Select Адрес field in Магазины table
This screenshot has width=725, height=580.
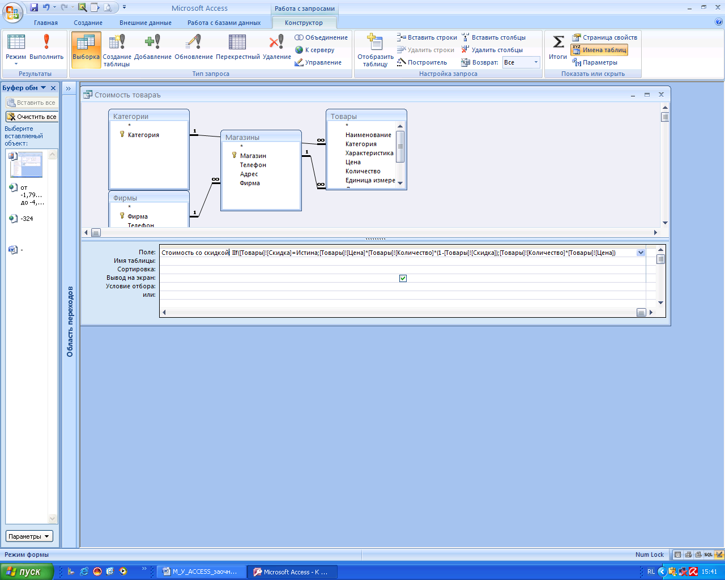point(249,174)
